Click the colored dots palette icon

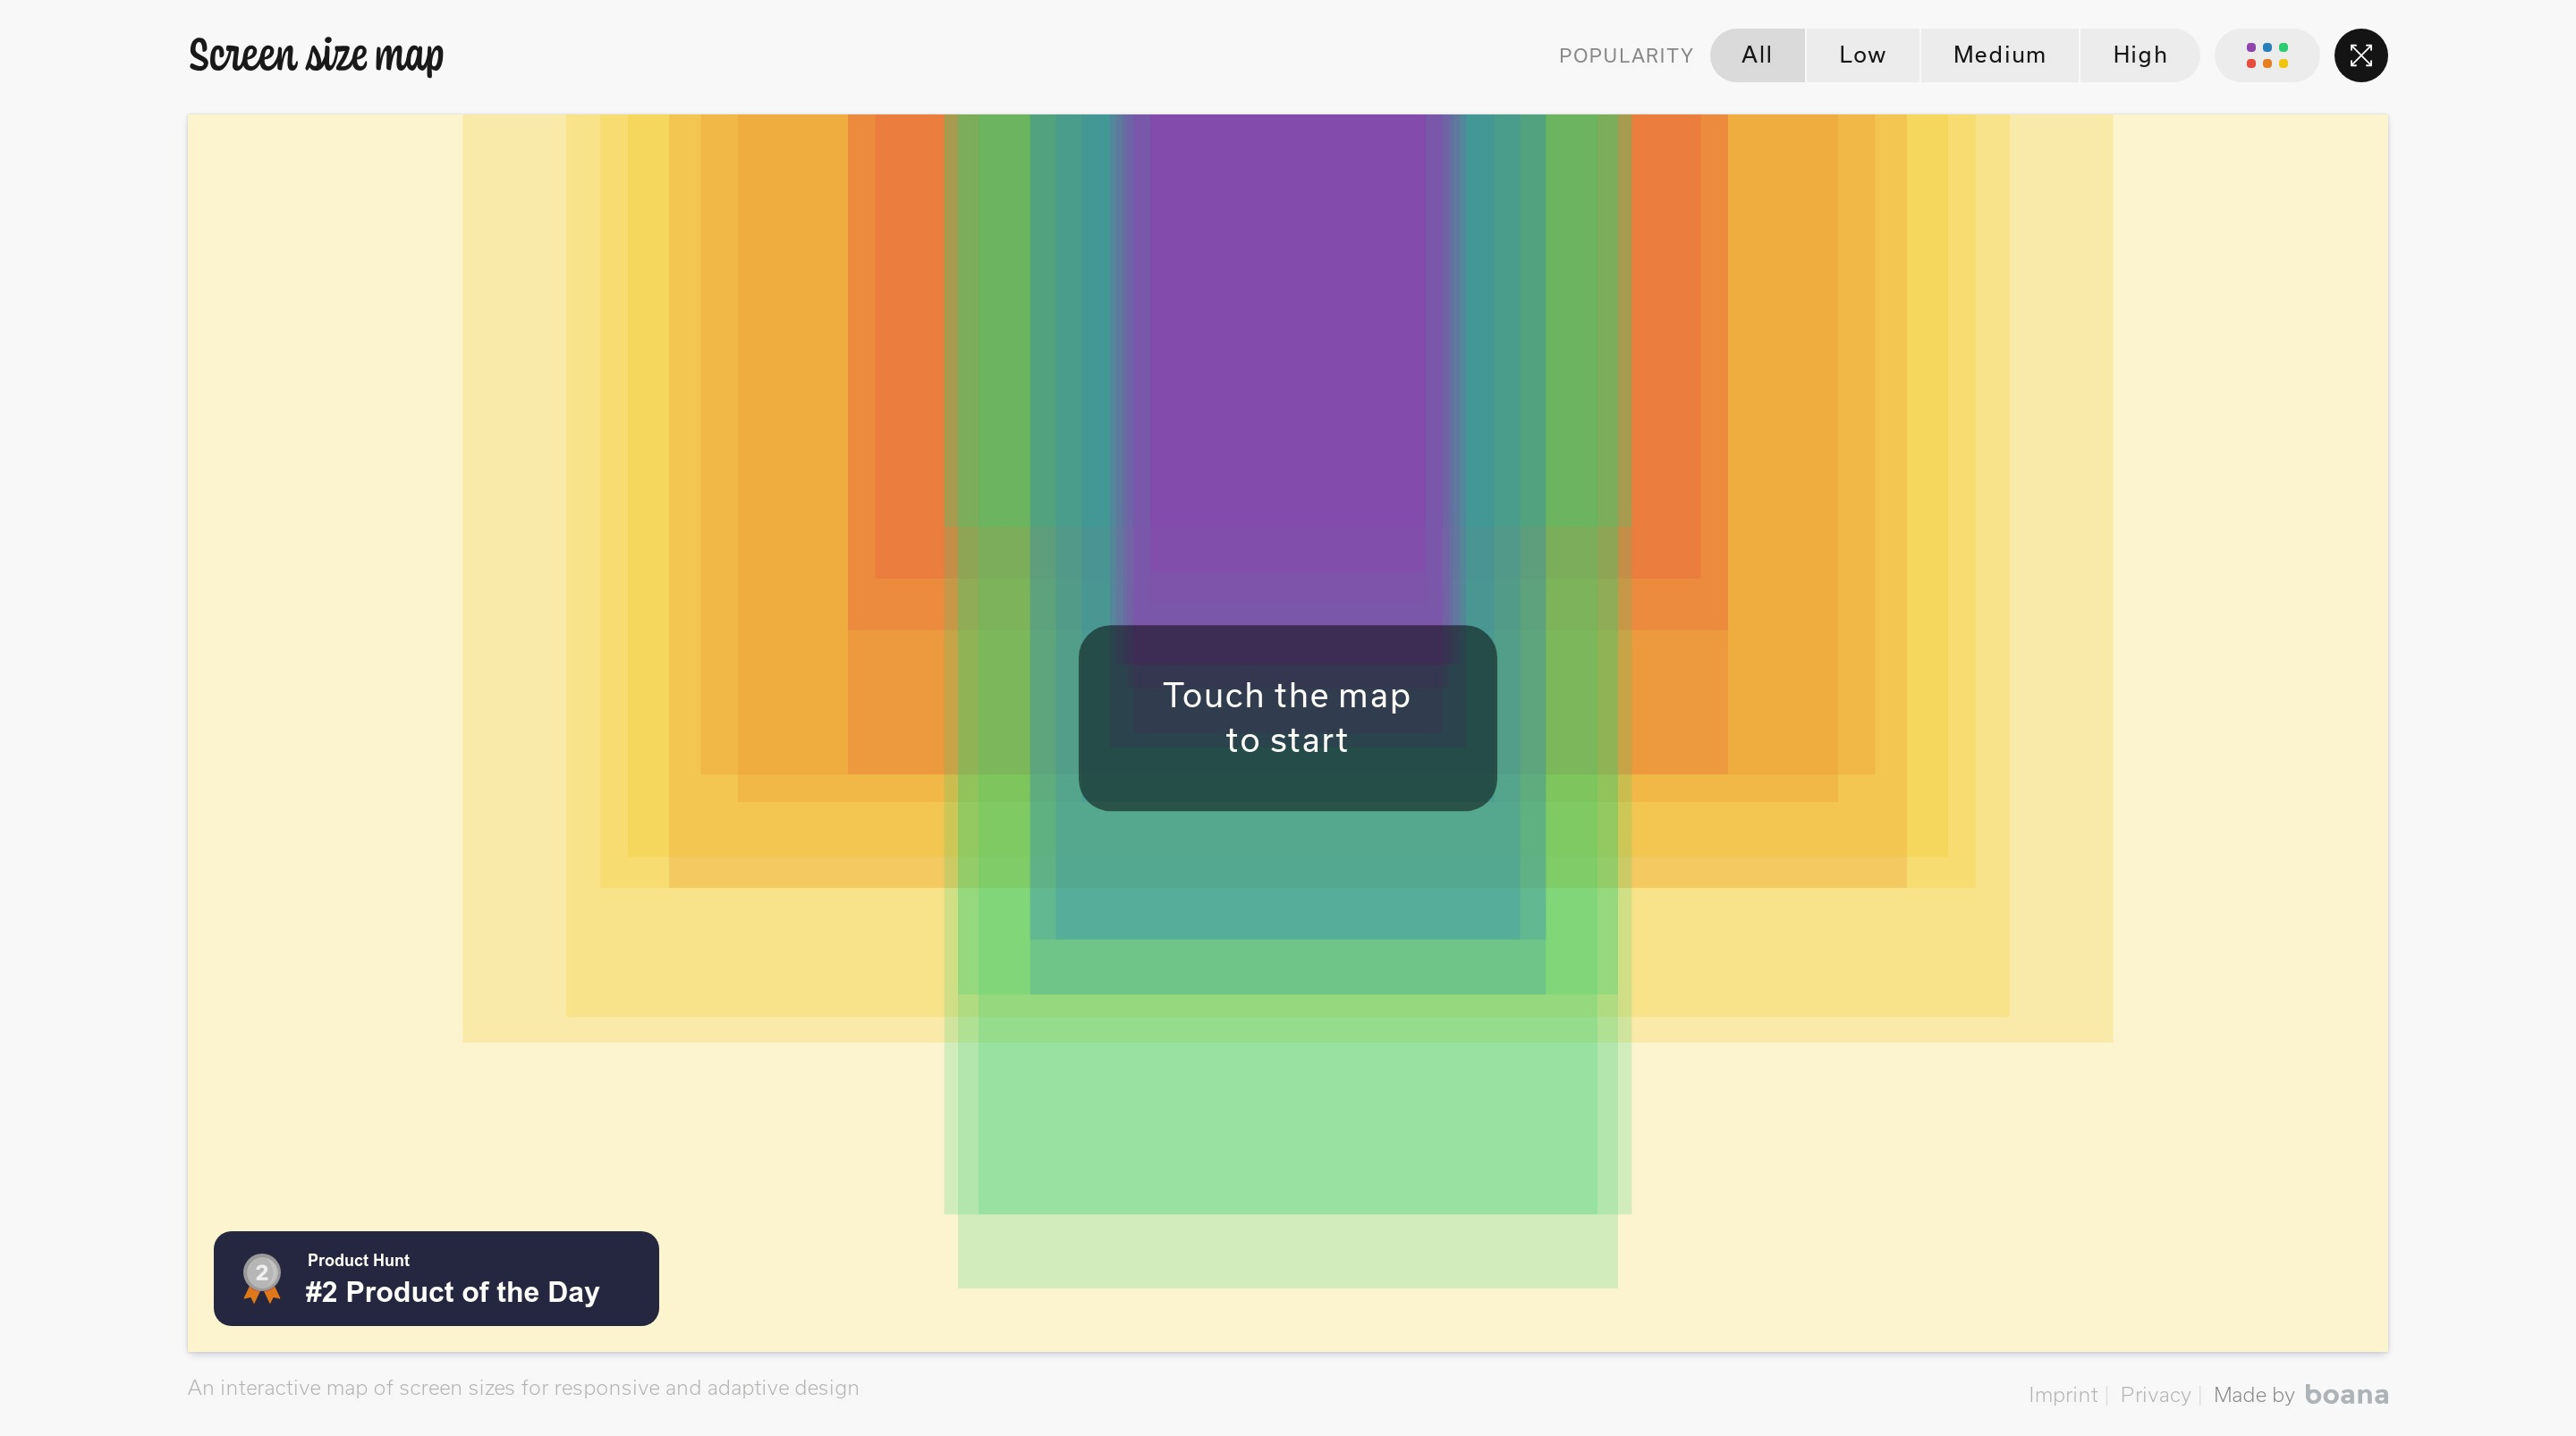pyautogui.click(x=2266, y=55)
